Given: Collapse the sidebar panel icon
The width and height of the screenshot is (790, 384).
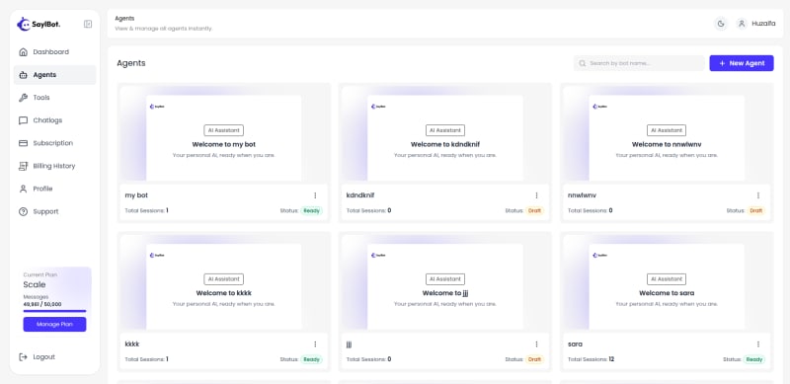Looking at the screenshot, I should click(x=88, y=24).
